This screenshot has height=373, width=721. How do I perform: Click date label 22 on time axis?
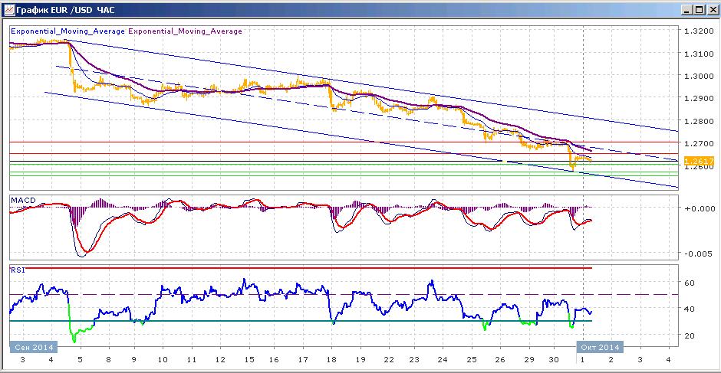[389, 360]
